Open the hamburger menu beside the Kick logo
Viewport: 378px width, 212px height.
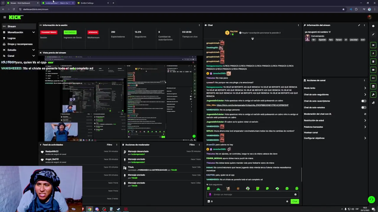(x=4, y=17)
